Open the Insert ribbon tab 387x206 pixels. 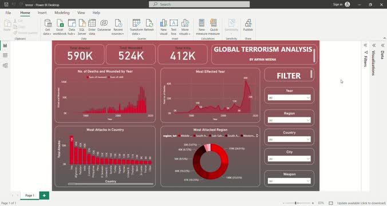(42, 13)
